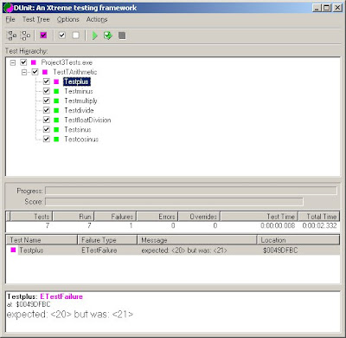Select the TestfloatDivision tree item
The width and height of the screenshot is (346, 338).
click(87, 120)
